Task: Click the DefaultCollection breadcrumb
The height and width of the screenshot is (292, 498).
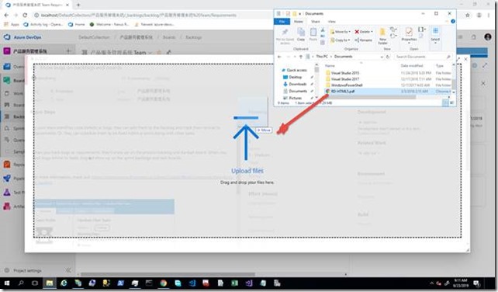Action: tap(94, 37)
